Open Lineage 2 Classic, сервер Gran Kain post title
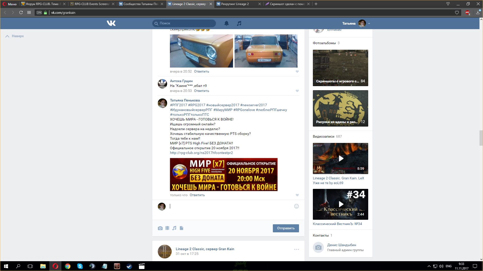 (205, 249)
